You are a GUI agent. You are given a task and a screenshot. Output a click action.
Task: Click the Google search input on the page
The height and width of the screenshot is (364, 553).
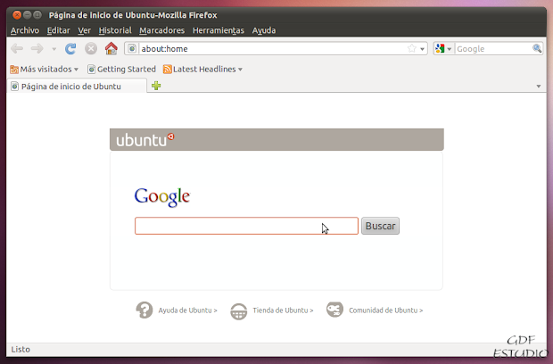[x=246, y=226]
